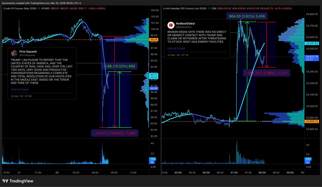Click the 24,547.63 price label

click(312, 43)
